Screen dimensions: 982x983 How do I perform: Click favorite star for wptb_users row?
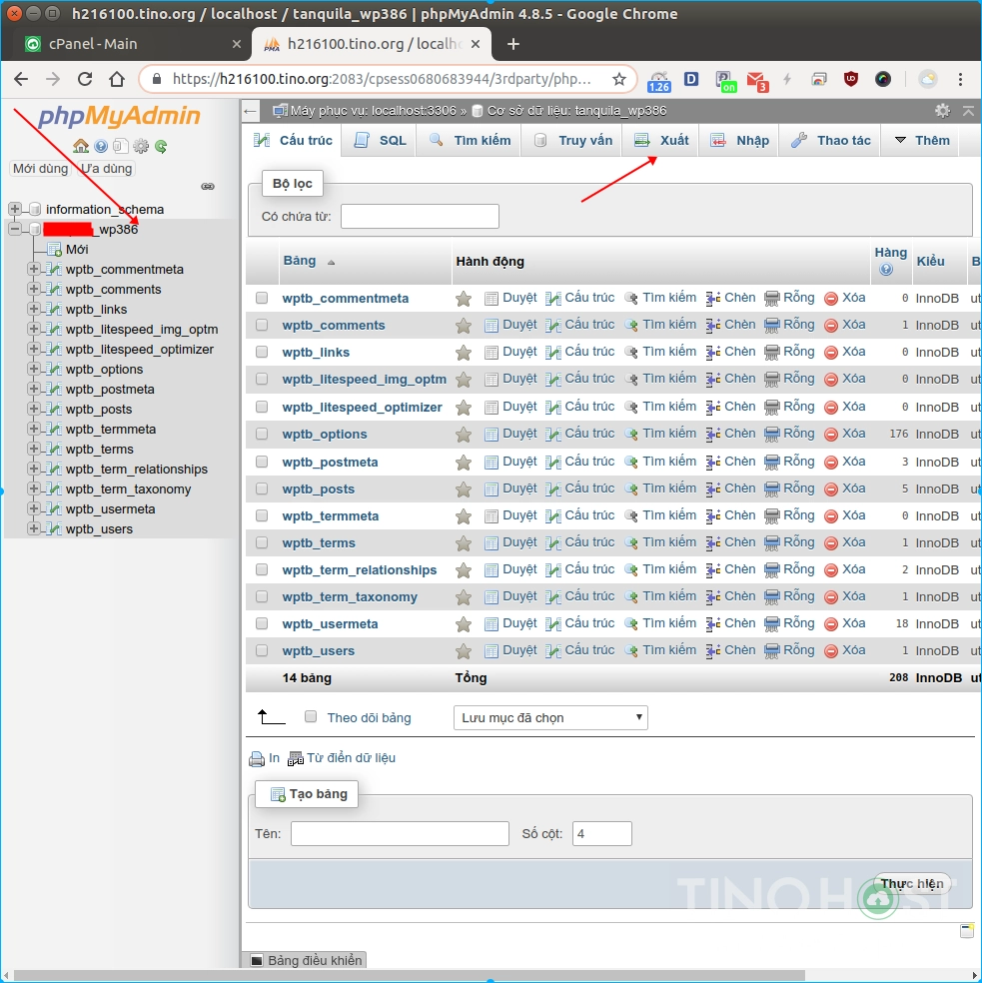[464, 650]
